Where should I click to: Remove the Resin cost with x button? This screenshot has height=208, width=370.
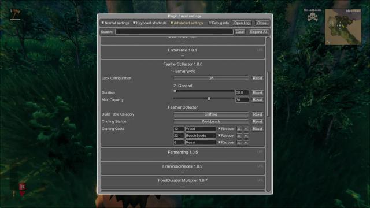click(x=239, y=143)
